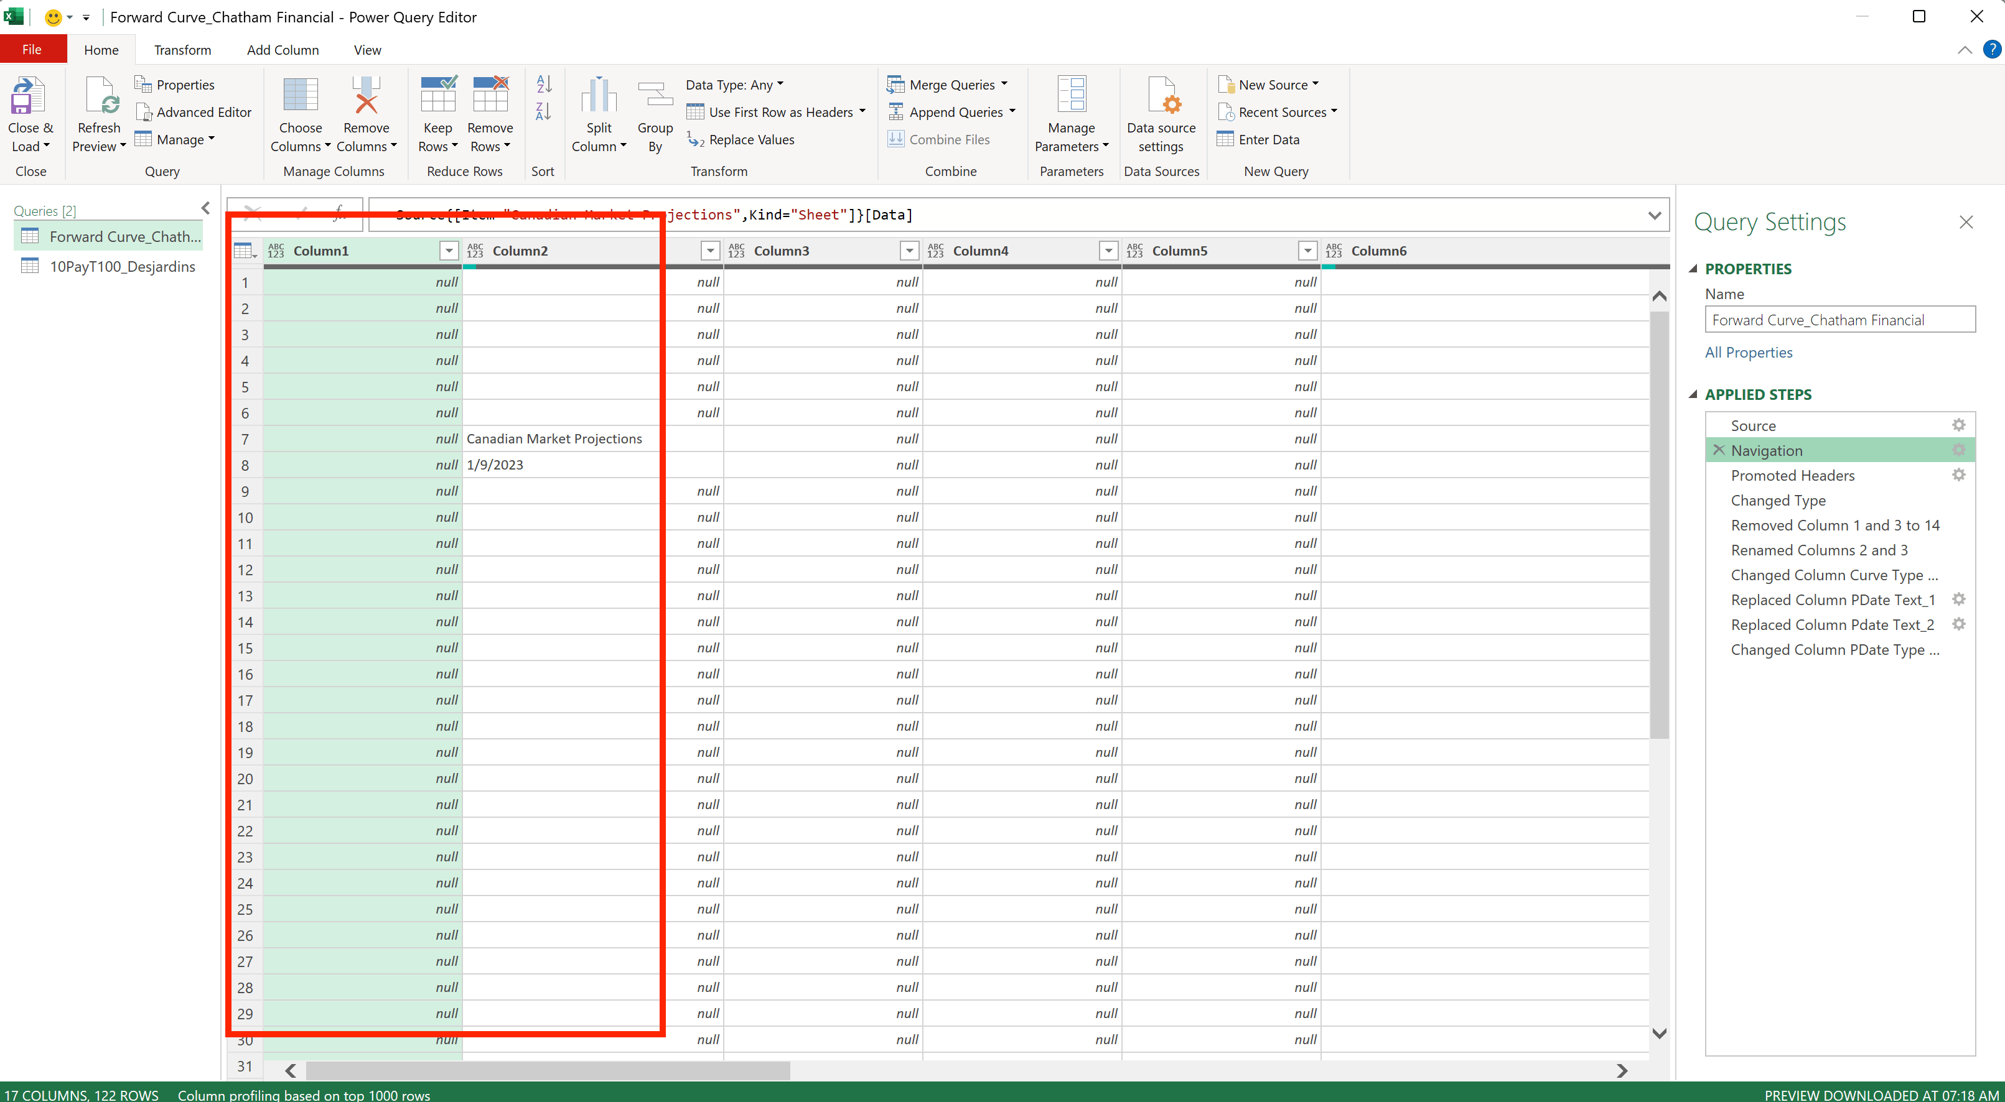Click Enter Data in New Query group

click(1259, 139)
